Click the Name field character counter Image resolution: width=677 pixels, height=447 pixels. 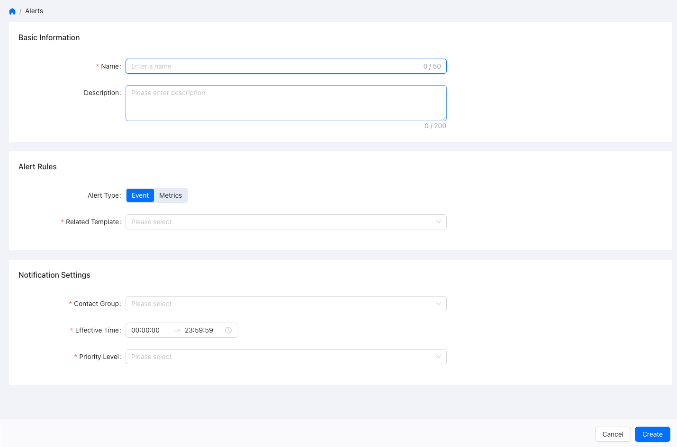[432, 66]
